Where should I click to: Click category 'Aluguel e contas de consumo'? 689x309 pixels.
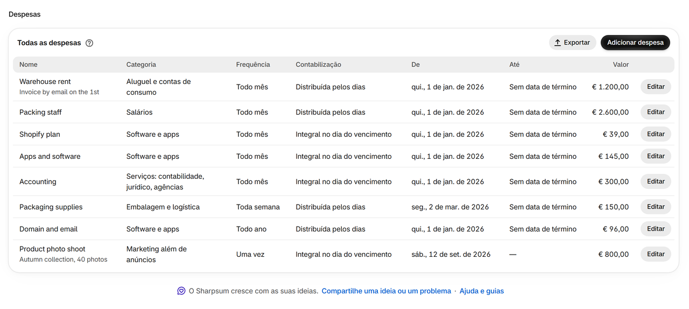click(x=159, y=87)
